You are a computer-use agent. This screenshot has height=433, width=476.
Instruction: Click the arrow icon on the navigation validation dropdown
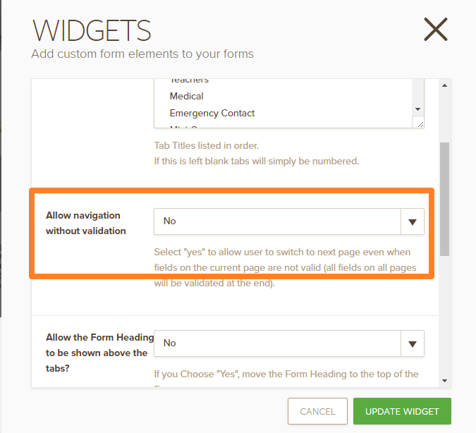[x=413, y=221]
